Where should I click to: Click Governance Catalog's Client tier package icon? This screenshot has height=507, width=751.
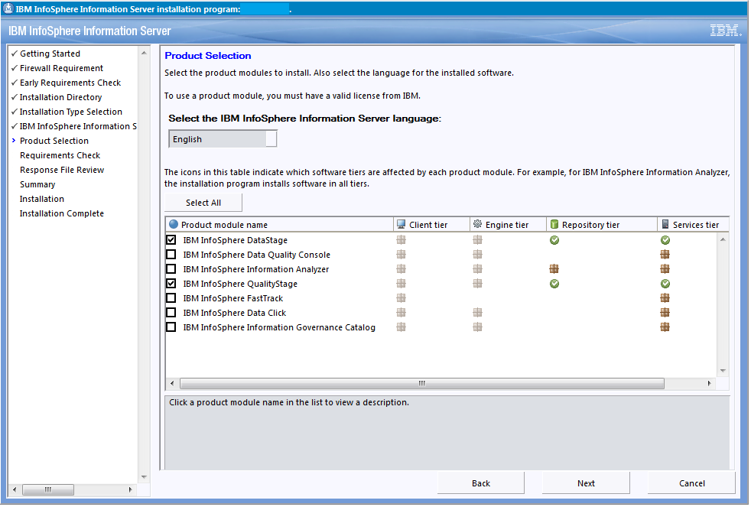pyautogui.click(x=401, y=327)
